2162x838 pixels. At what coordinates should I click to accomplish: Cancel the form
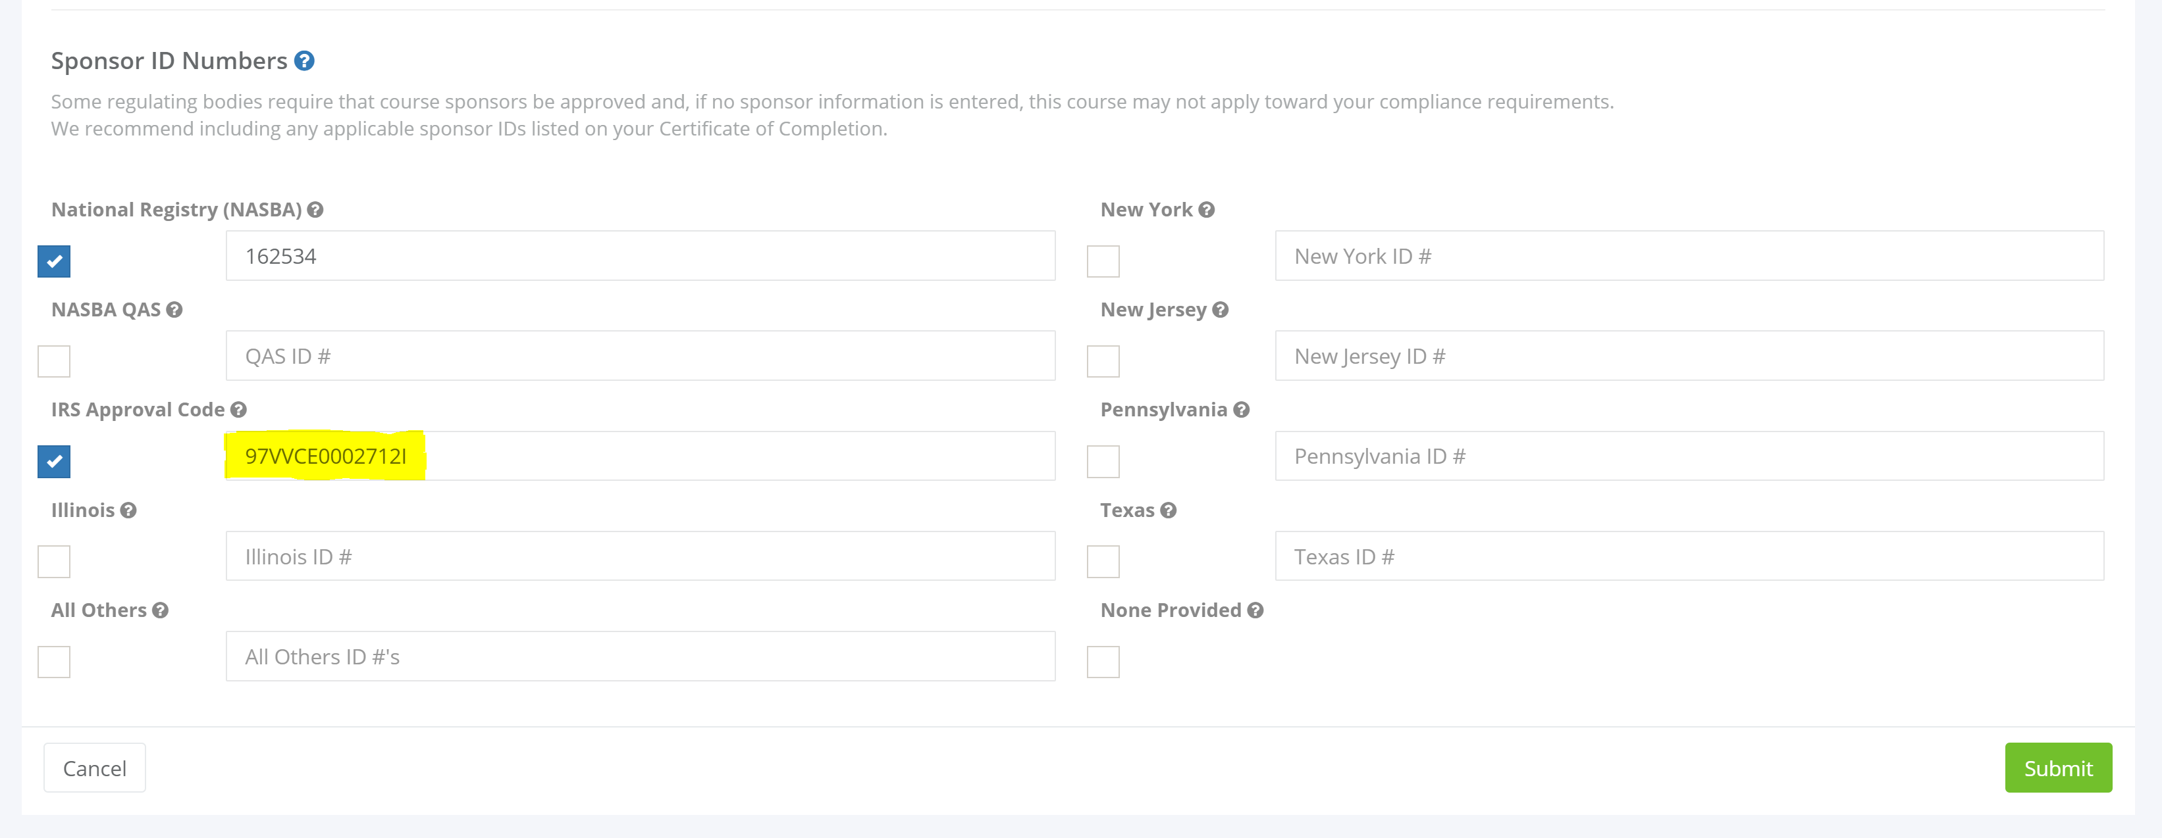click(x=95, y=768)
